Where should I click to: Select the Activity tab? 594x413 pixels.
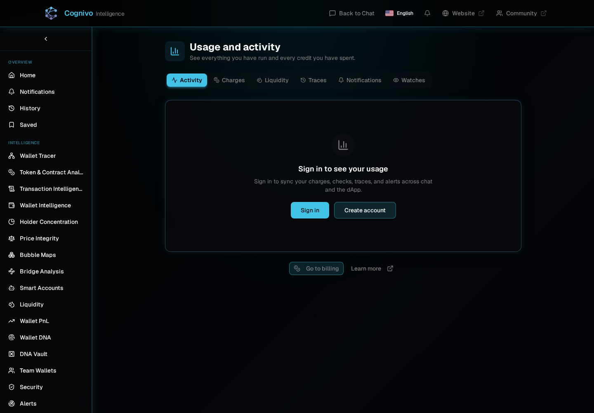187,80
